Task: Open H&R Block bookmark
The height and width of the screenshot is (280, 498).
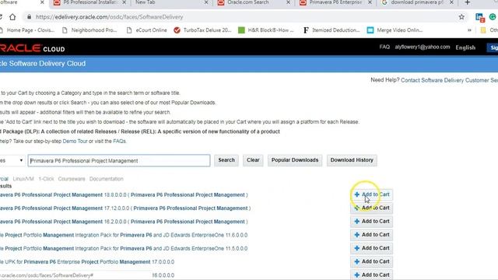Action: click(266, 30)
